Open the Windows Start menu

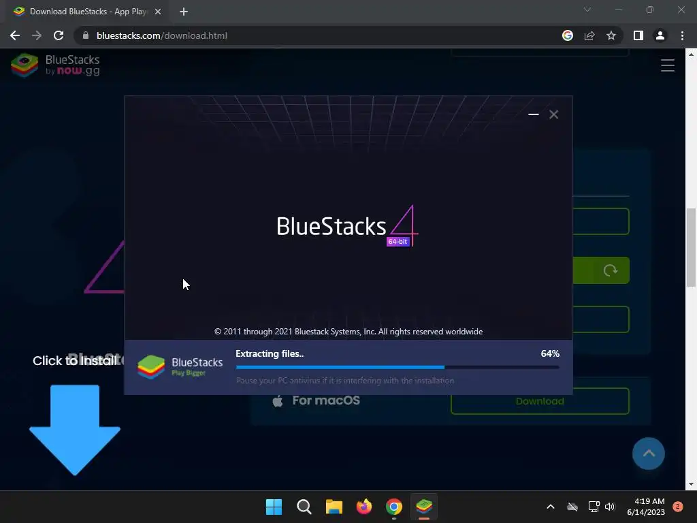[274, 507]
